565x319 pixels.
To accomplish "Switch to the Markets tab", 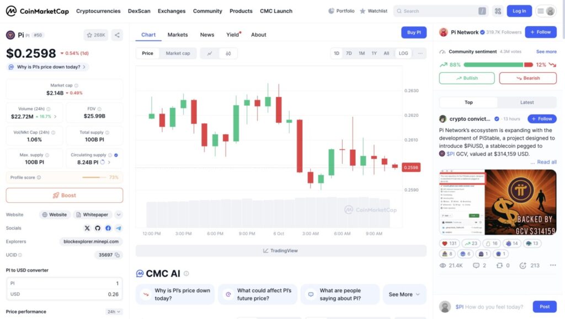I will coord(178,35).
